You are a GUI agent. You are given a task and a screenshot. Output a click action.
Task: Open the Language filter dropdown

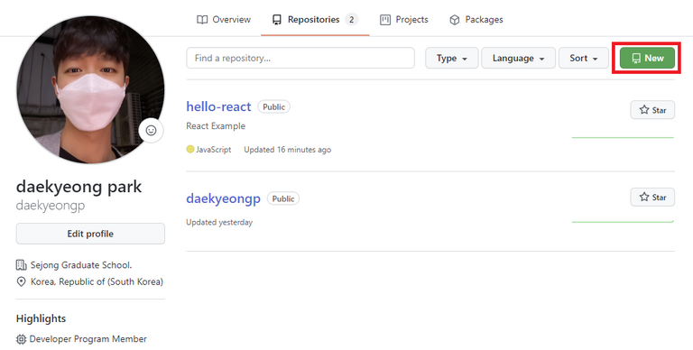518,58
